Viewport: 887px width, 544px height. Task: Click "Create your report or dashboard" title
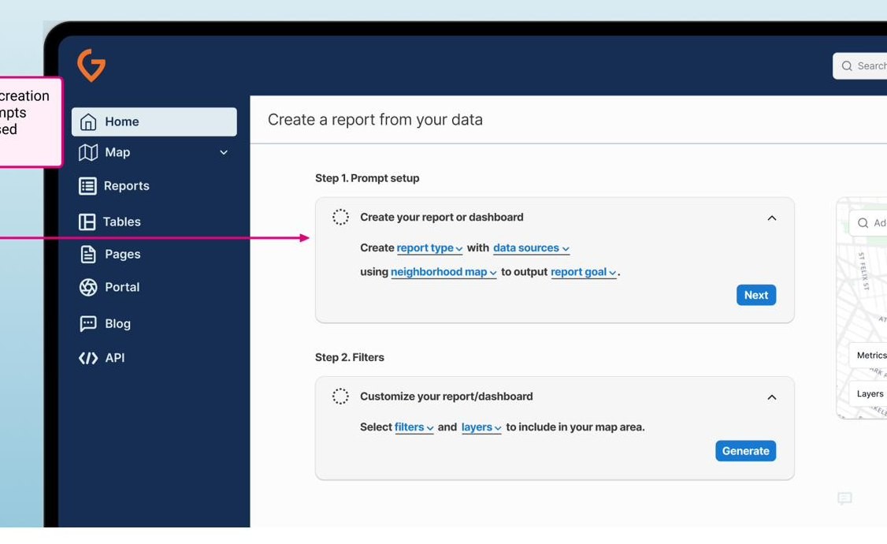442,218
